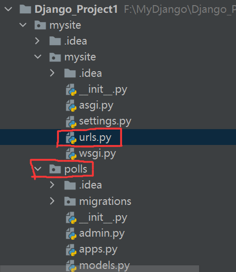Expand the .idea folder under polls
This screenshot has width=236, height=272.
point(52,185)
